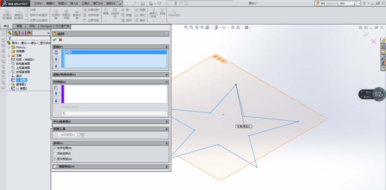Image resolution: width=386 pixels, height=190 pixels.
Task: Switch to the 评估 tab
Action: [x=32, y=26]
